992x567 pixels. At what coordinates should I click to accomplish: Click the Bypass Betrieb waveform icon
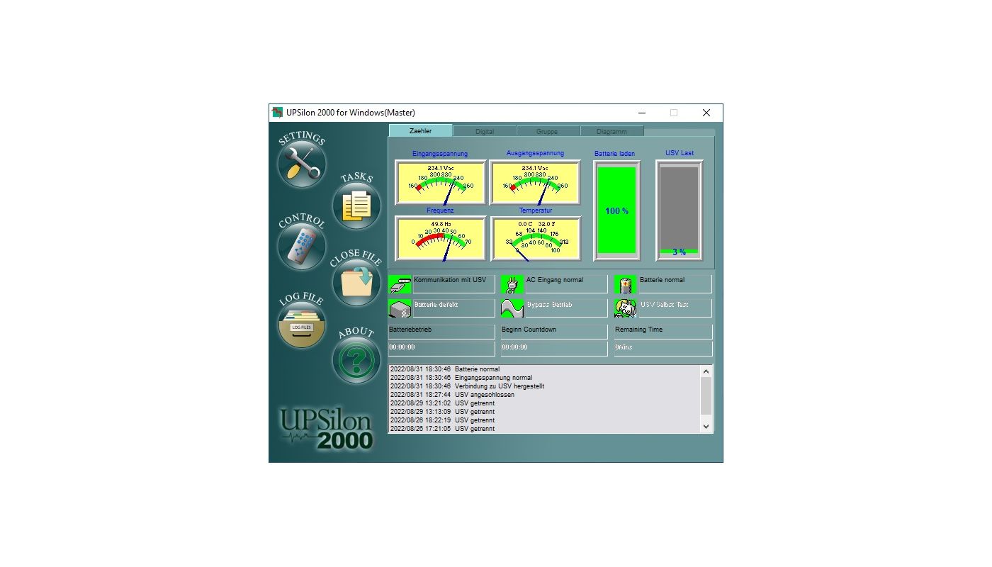[x=512, y=308]
